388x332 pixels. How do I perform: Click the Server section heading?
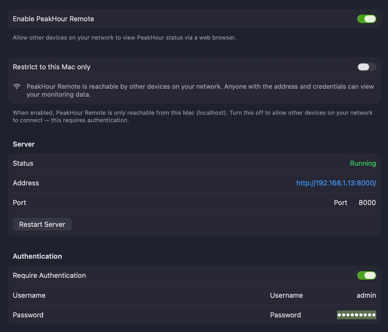coord(24,144)
